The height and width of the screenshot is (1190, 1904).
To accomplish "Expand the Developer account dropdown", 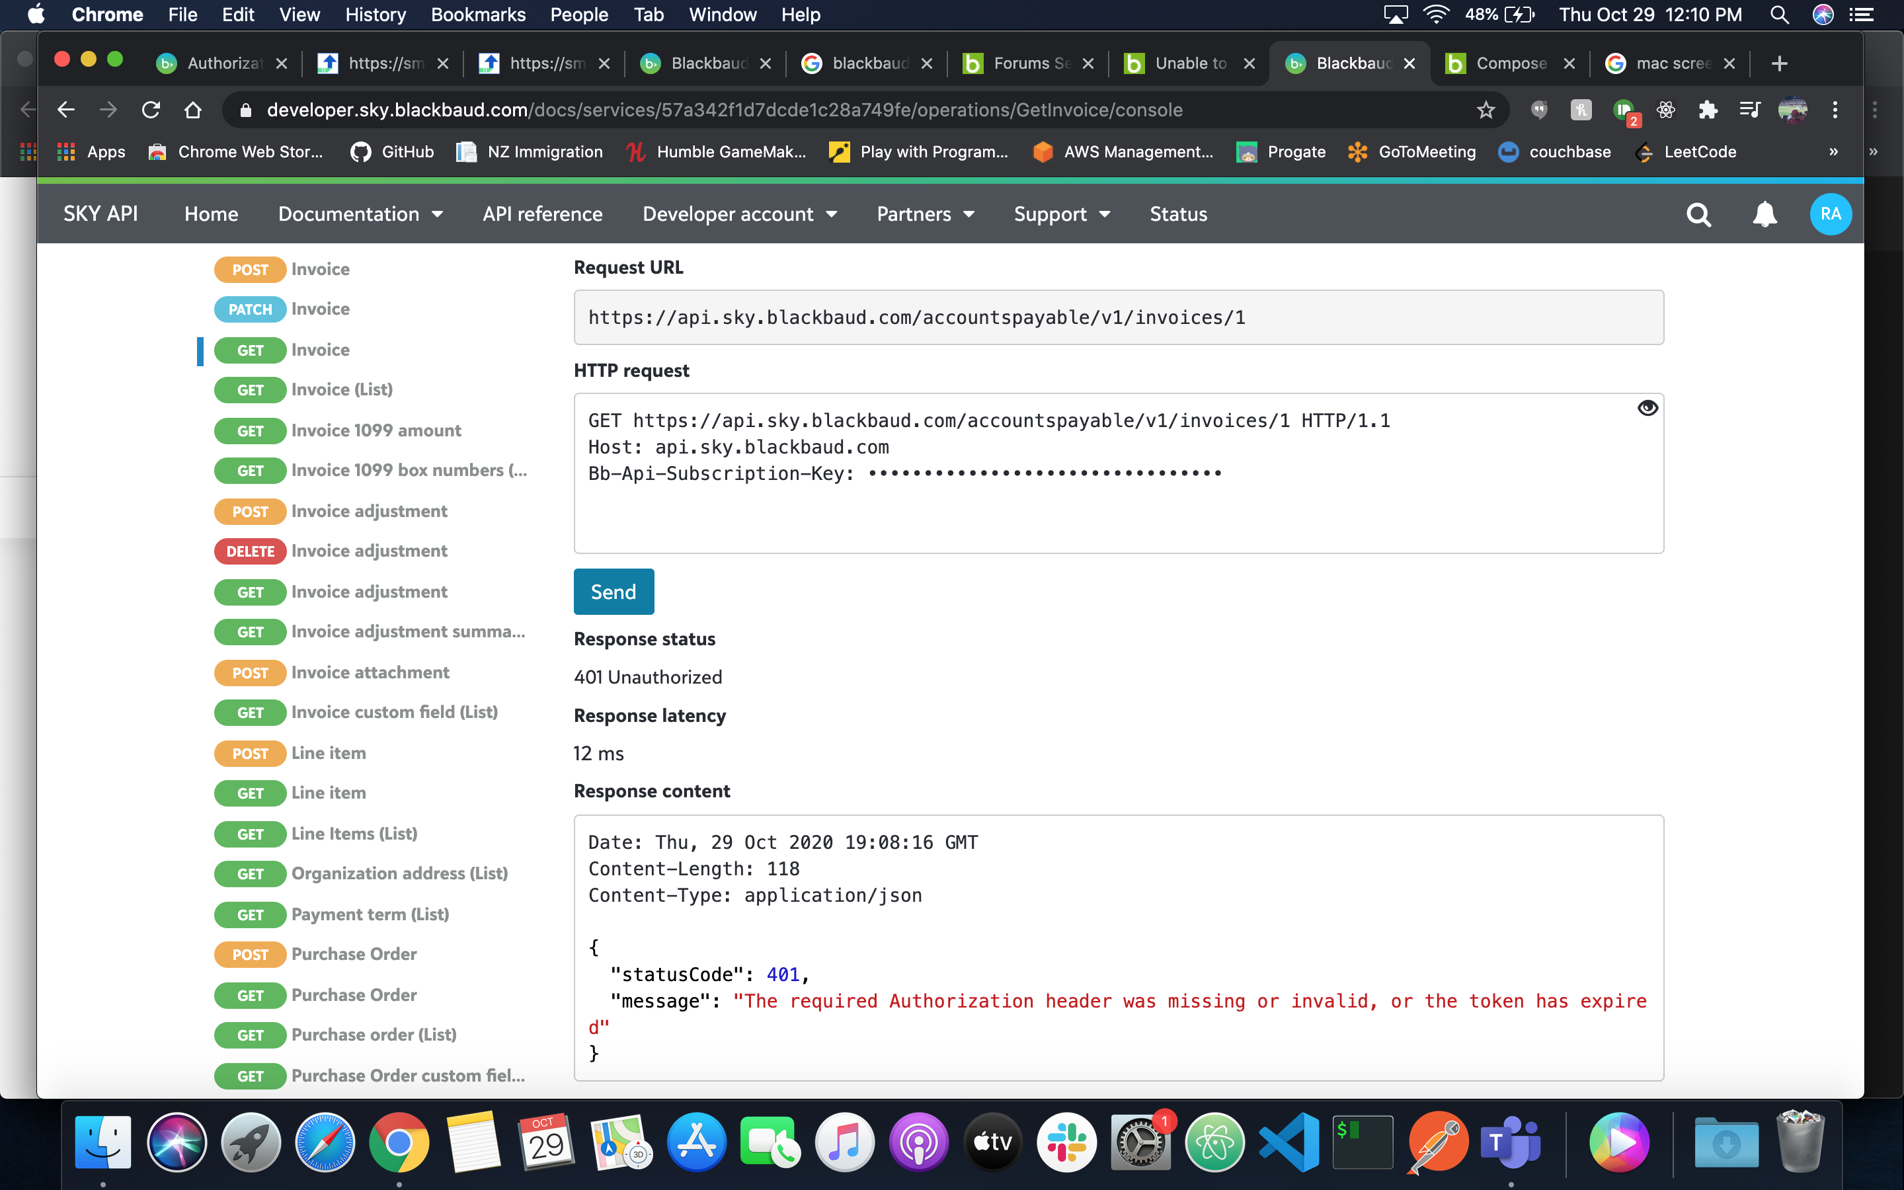I will point(740,214).
